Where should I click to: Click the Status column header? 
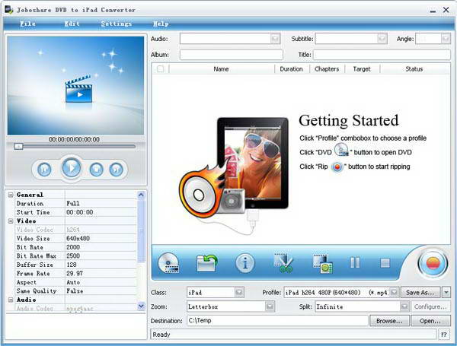pos(414,69)
